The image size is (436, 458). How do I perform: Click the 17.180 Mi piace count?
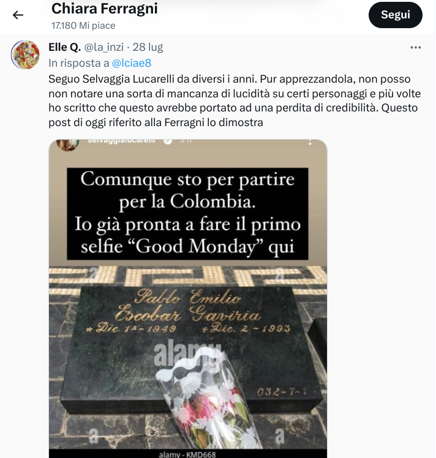tap(83, 26)
